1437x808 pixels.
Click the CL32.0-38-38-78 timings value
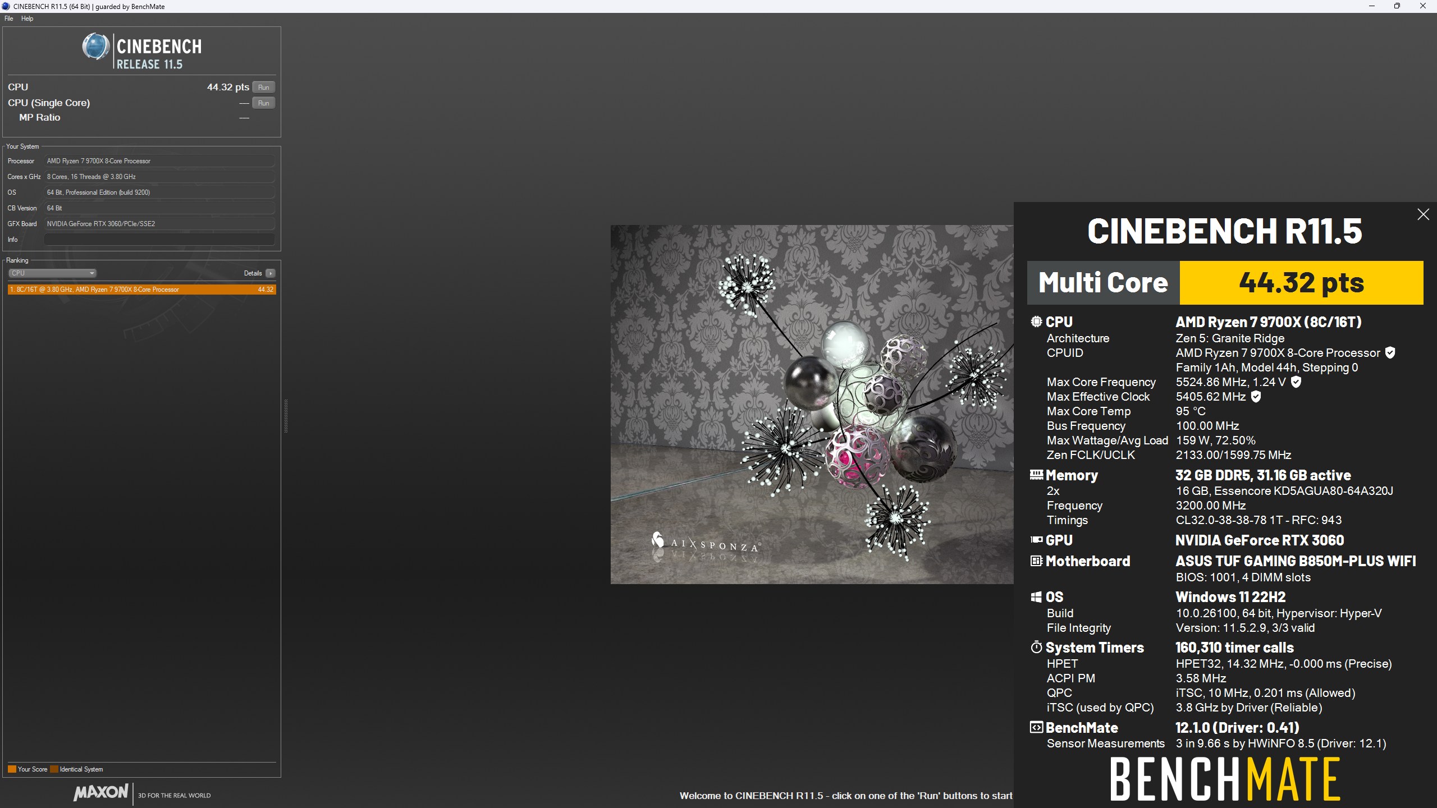(1258, 520)
